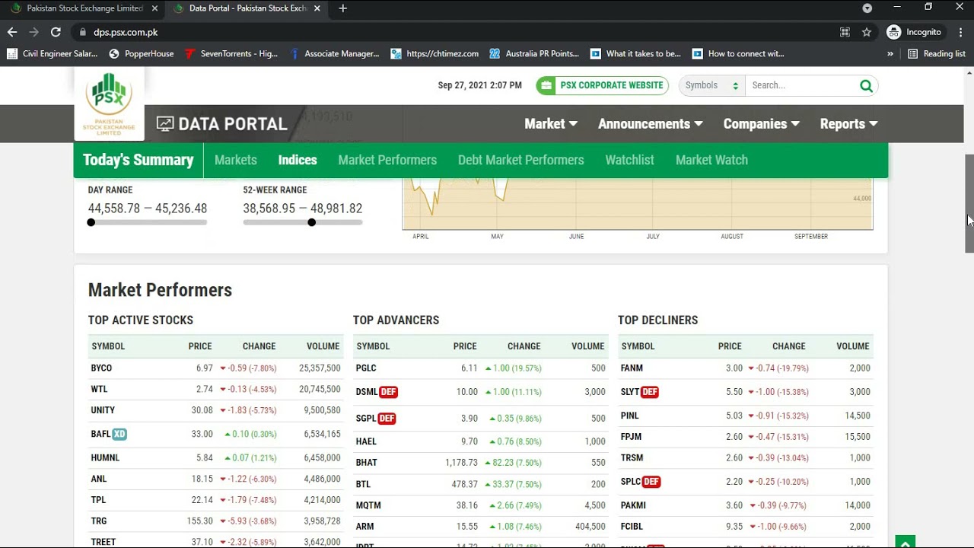Expand the Companies menu

[761, 123]
